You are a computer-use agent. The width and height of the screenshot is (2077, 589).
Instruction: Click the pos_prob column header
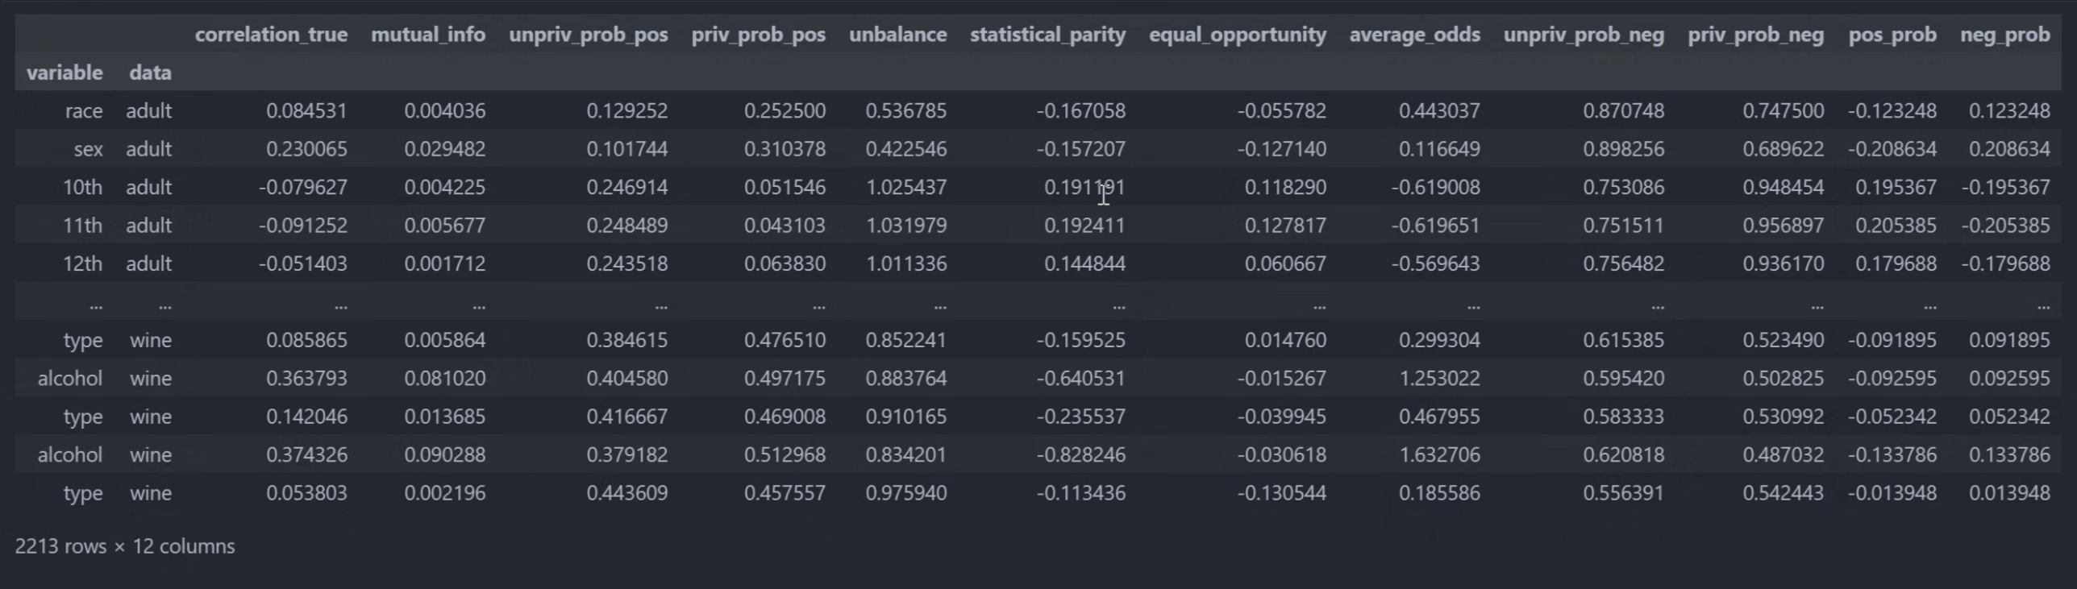pos(1892,35)
